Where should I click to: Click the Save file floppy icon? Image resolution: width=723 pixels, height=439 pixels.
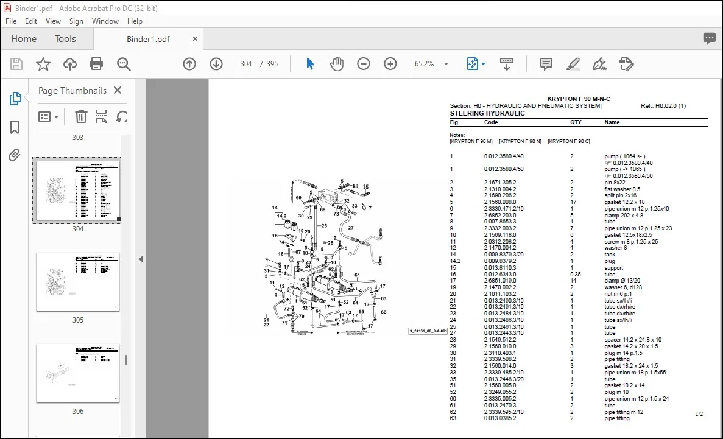point(16,64)
